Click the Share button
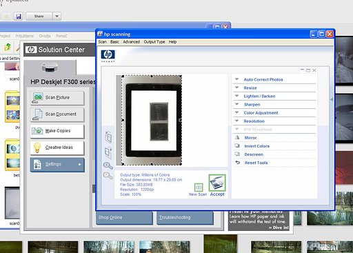This screenshot has height=253, width=353. [39, 17]
